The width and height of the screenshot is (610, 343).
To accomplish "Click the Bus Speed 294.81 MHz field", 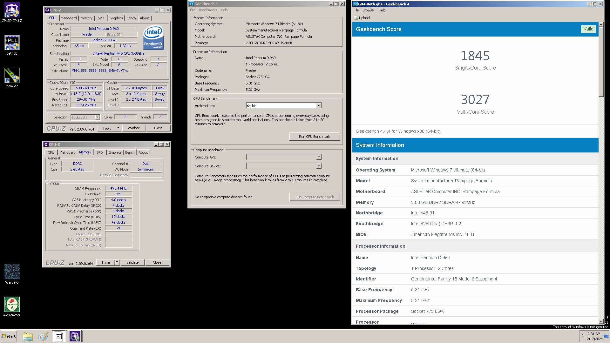I will pos(86,99).
